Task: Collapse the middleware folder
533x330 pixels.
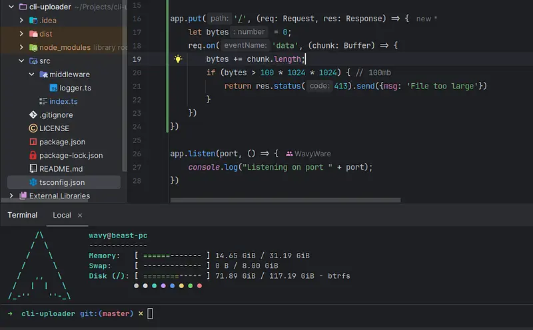Action: point(31,75)
